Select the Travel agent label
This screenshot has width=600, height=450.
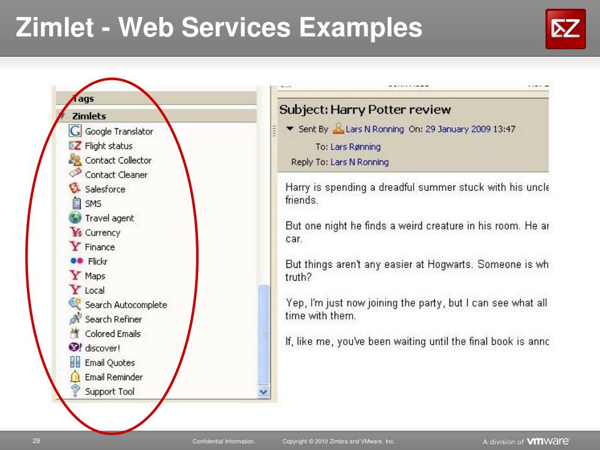pos(110,218)
